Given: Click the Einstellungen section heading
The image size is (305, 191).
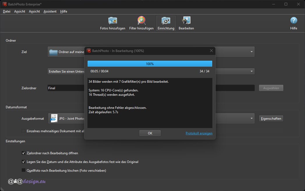Looking at the screenshot, I should (x=15, y=141).
